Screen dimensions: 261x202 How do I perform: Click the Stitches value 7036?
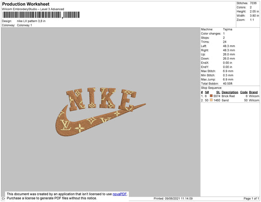tap(253, 3)
